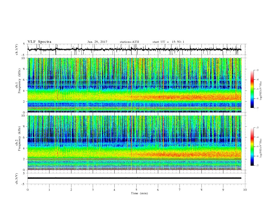Click the ch.2 color bar log(PSD) label

pyautogui.click(x=261, y=148)
